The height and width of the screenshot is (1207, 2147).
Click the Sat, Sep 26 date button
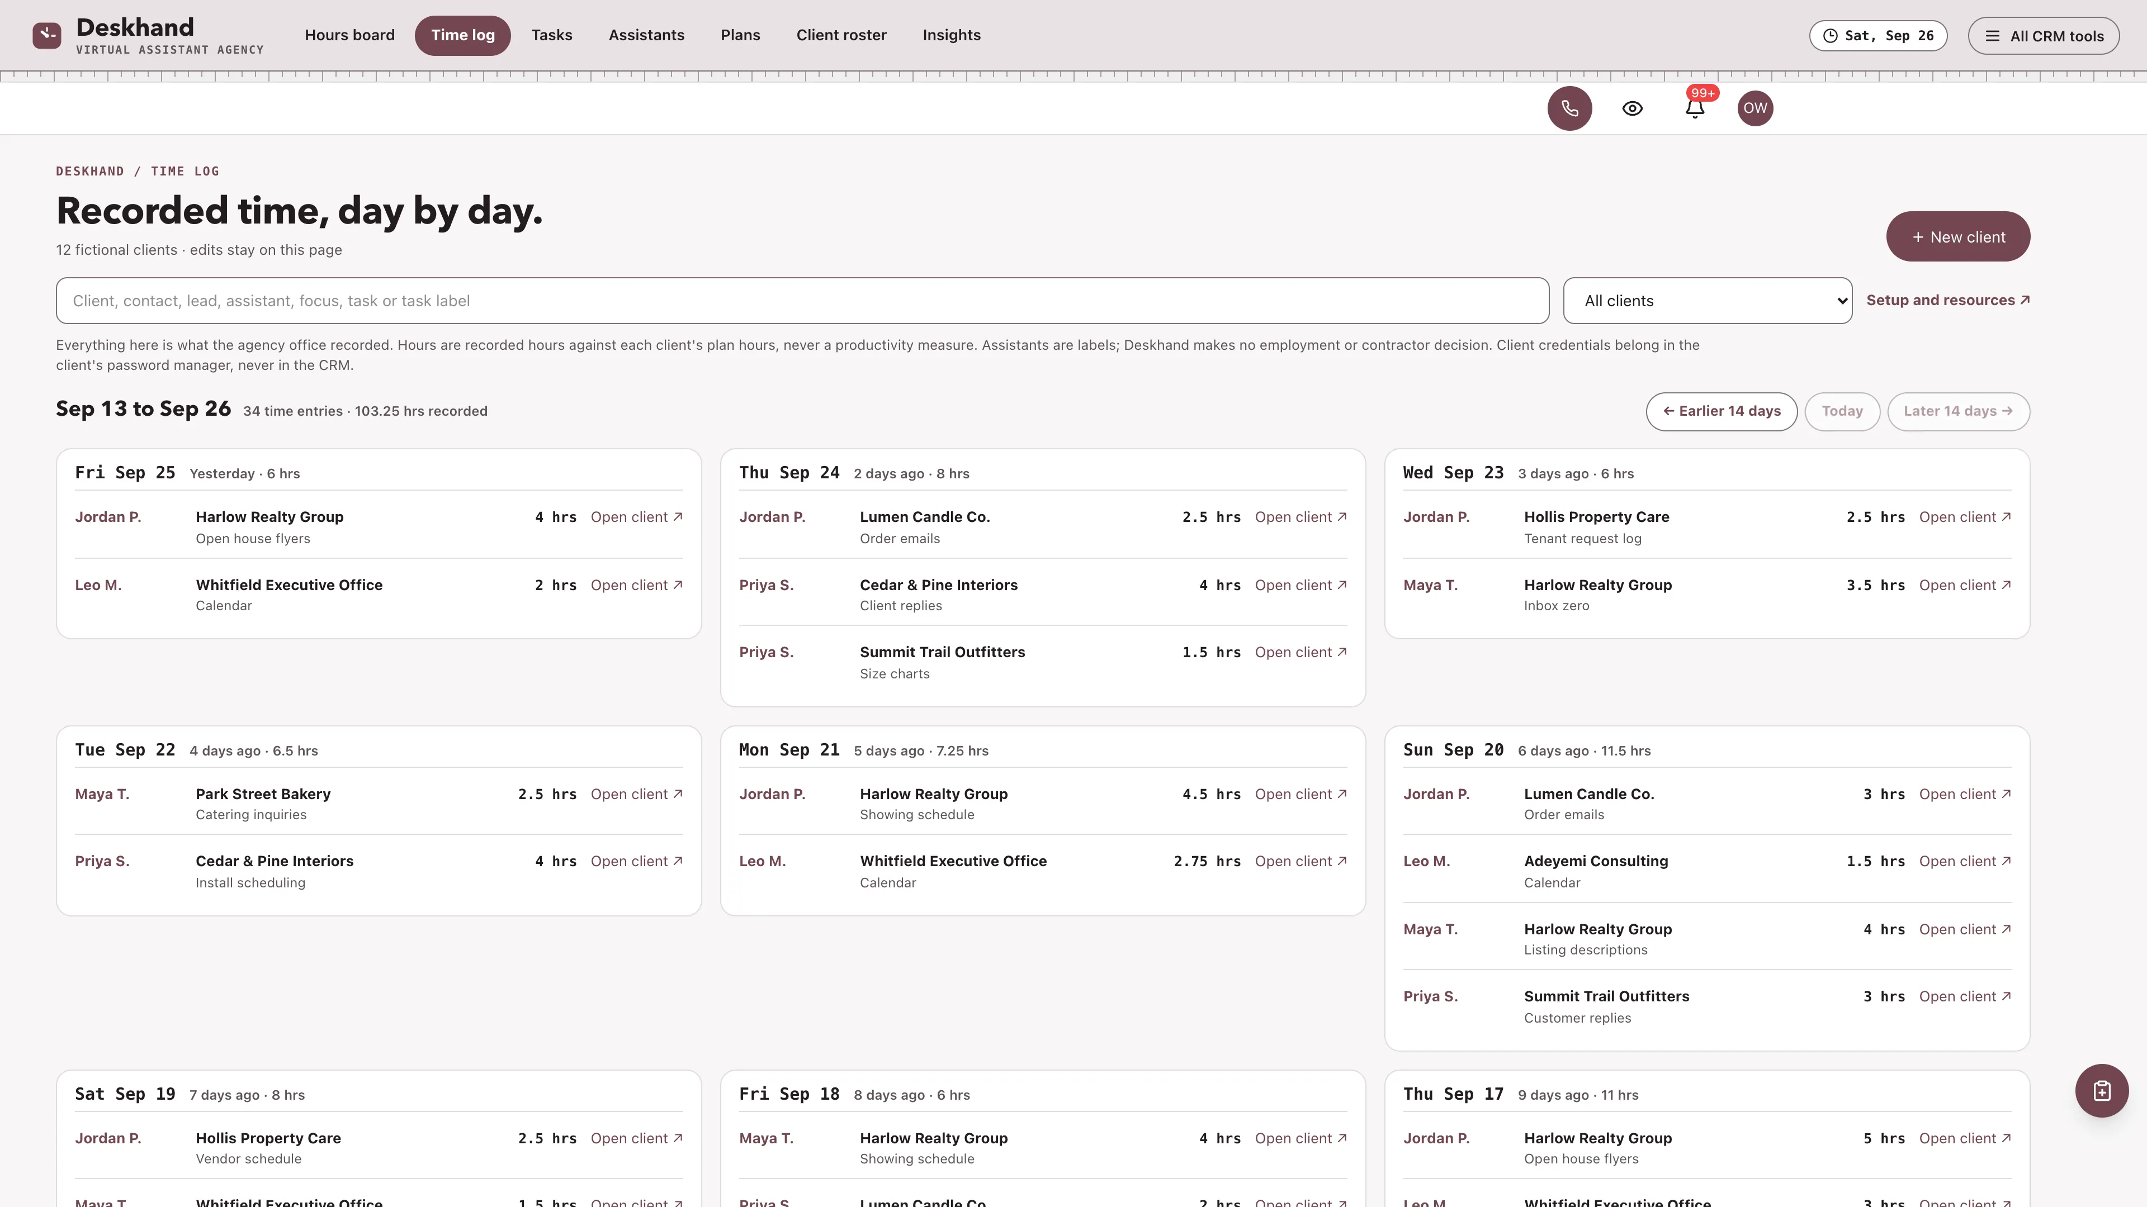click(x=1878, y=36)
